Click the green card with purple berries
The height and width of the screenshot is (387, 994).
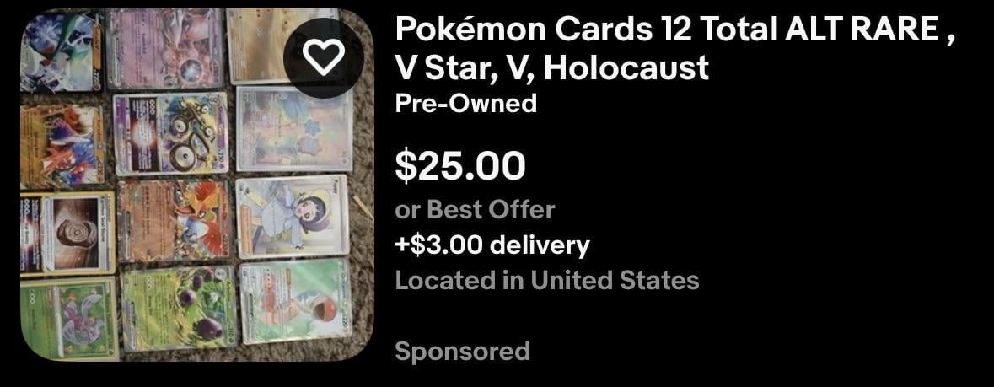tap(180, 308)
